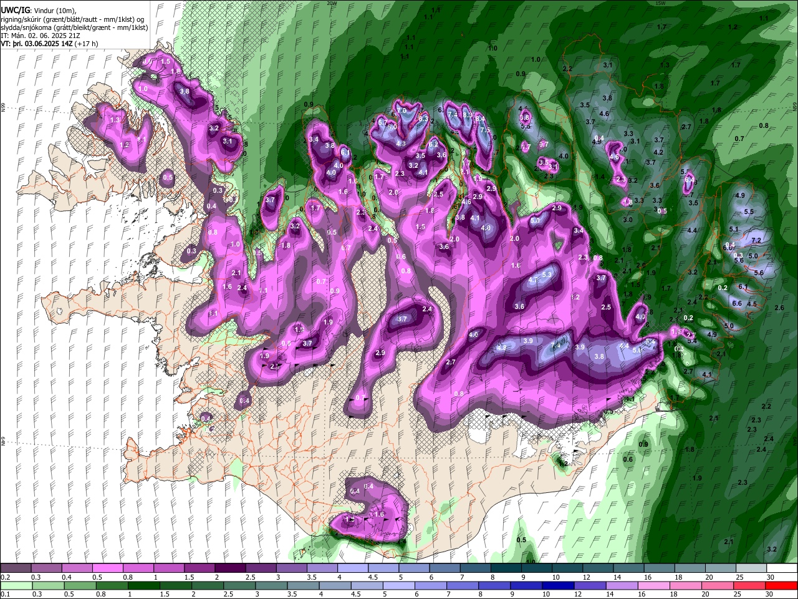Viewport: 798px width, 599px height.
Task: Click the pale lavender 4–4.5 snow legend swatch
Action: pyautogui.click(x=352, y=568)
